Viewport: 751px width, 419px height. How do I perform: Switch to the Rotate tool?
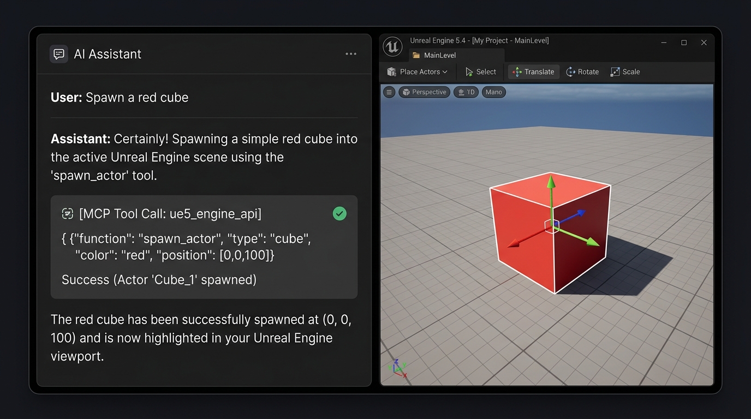point(582,72)
